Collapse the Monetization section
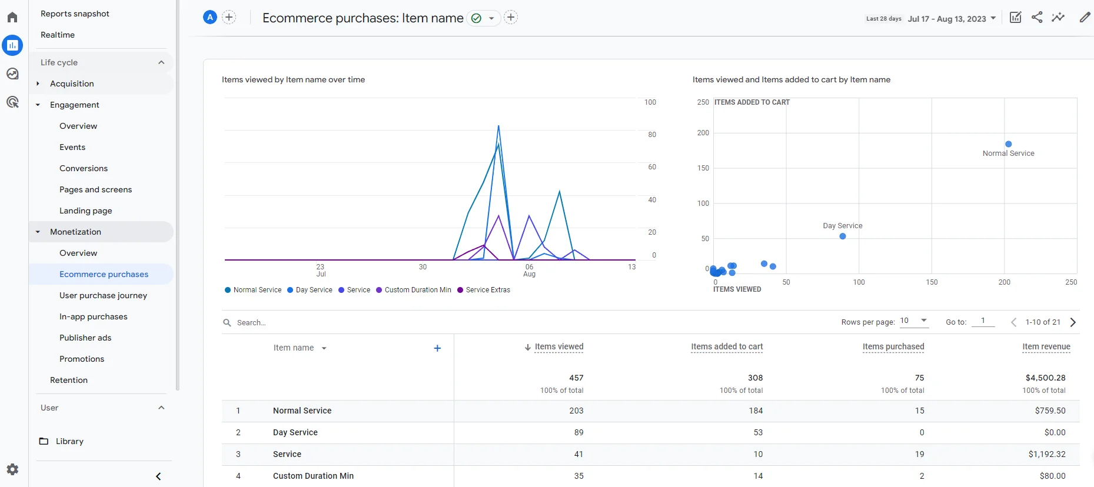The height and width of the screenshot is (487, 1094). point(38,232)
